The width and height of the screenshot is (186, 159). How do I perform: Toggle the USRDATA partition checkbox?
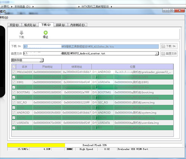click(14, 123)
